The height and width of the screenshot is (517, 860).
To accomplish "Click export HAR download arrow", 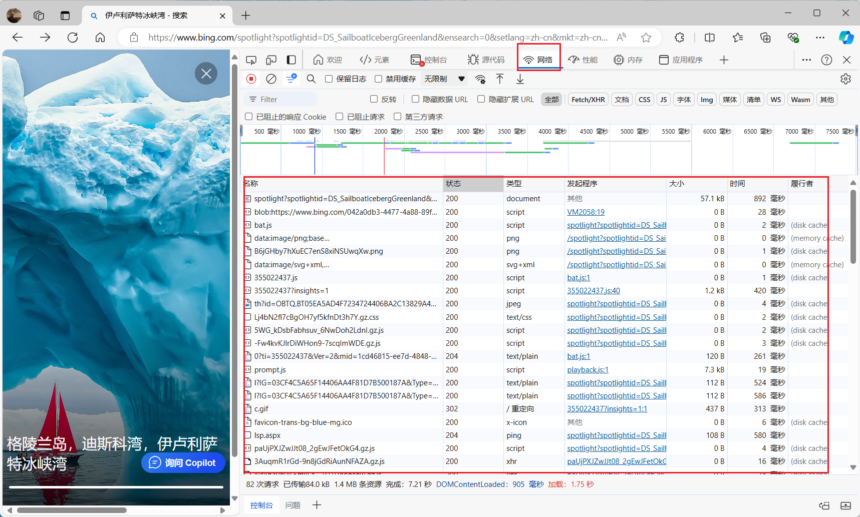I will pyautogui.click(x=520, y=79).
